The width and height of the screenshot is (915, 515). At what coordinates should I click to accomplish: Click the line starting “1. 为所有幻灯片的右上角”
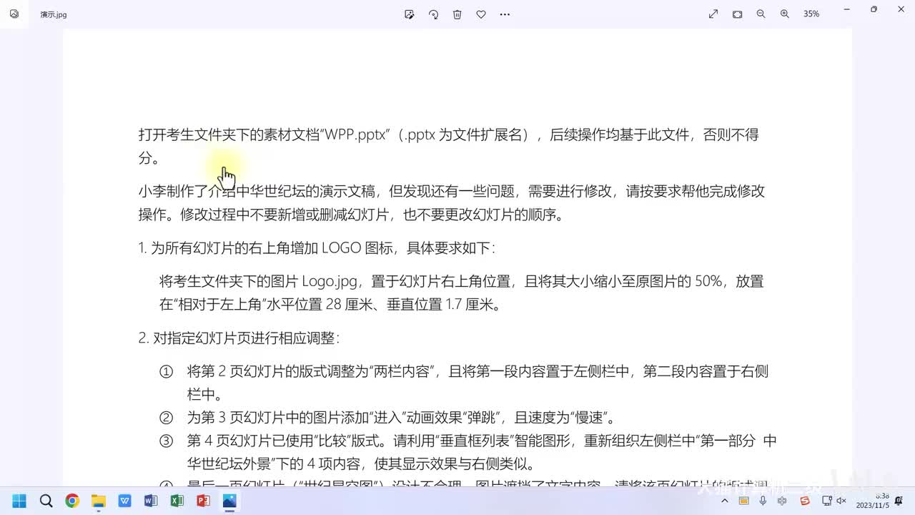point(317,248)
